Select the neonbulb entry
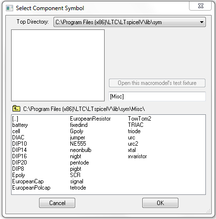216x219 pixels. [x=81, y=150]
